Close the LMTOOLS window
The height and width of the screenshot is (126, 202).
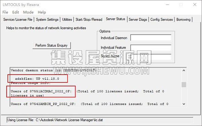(x=195, y=5)
